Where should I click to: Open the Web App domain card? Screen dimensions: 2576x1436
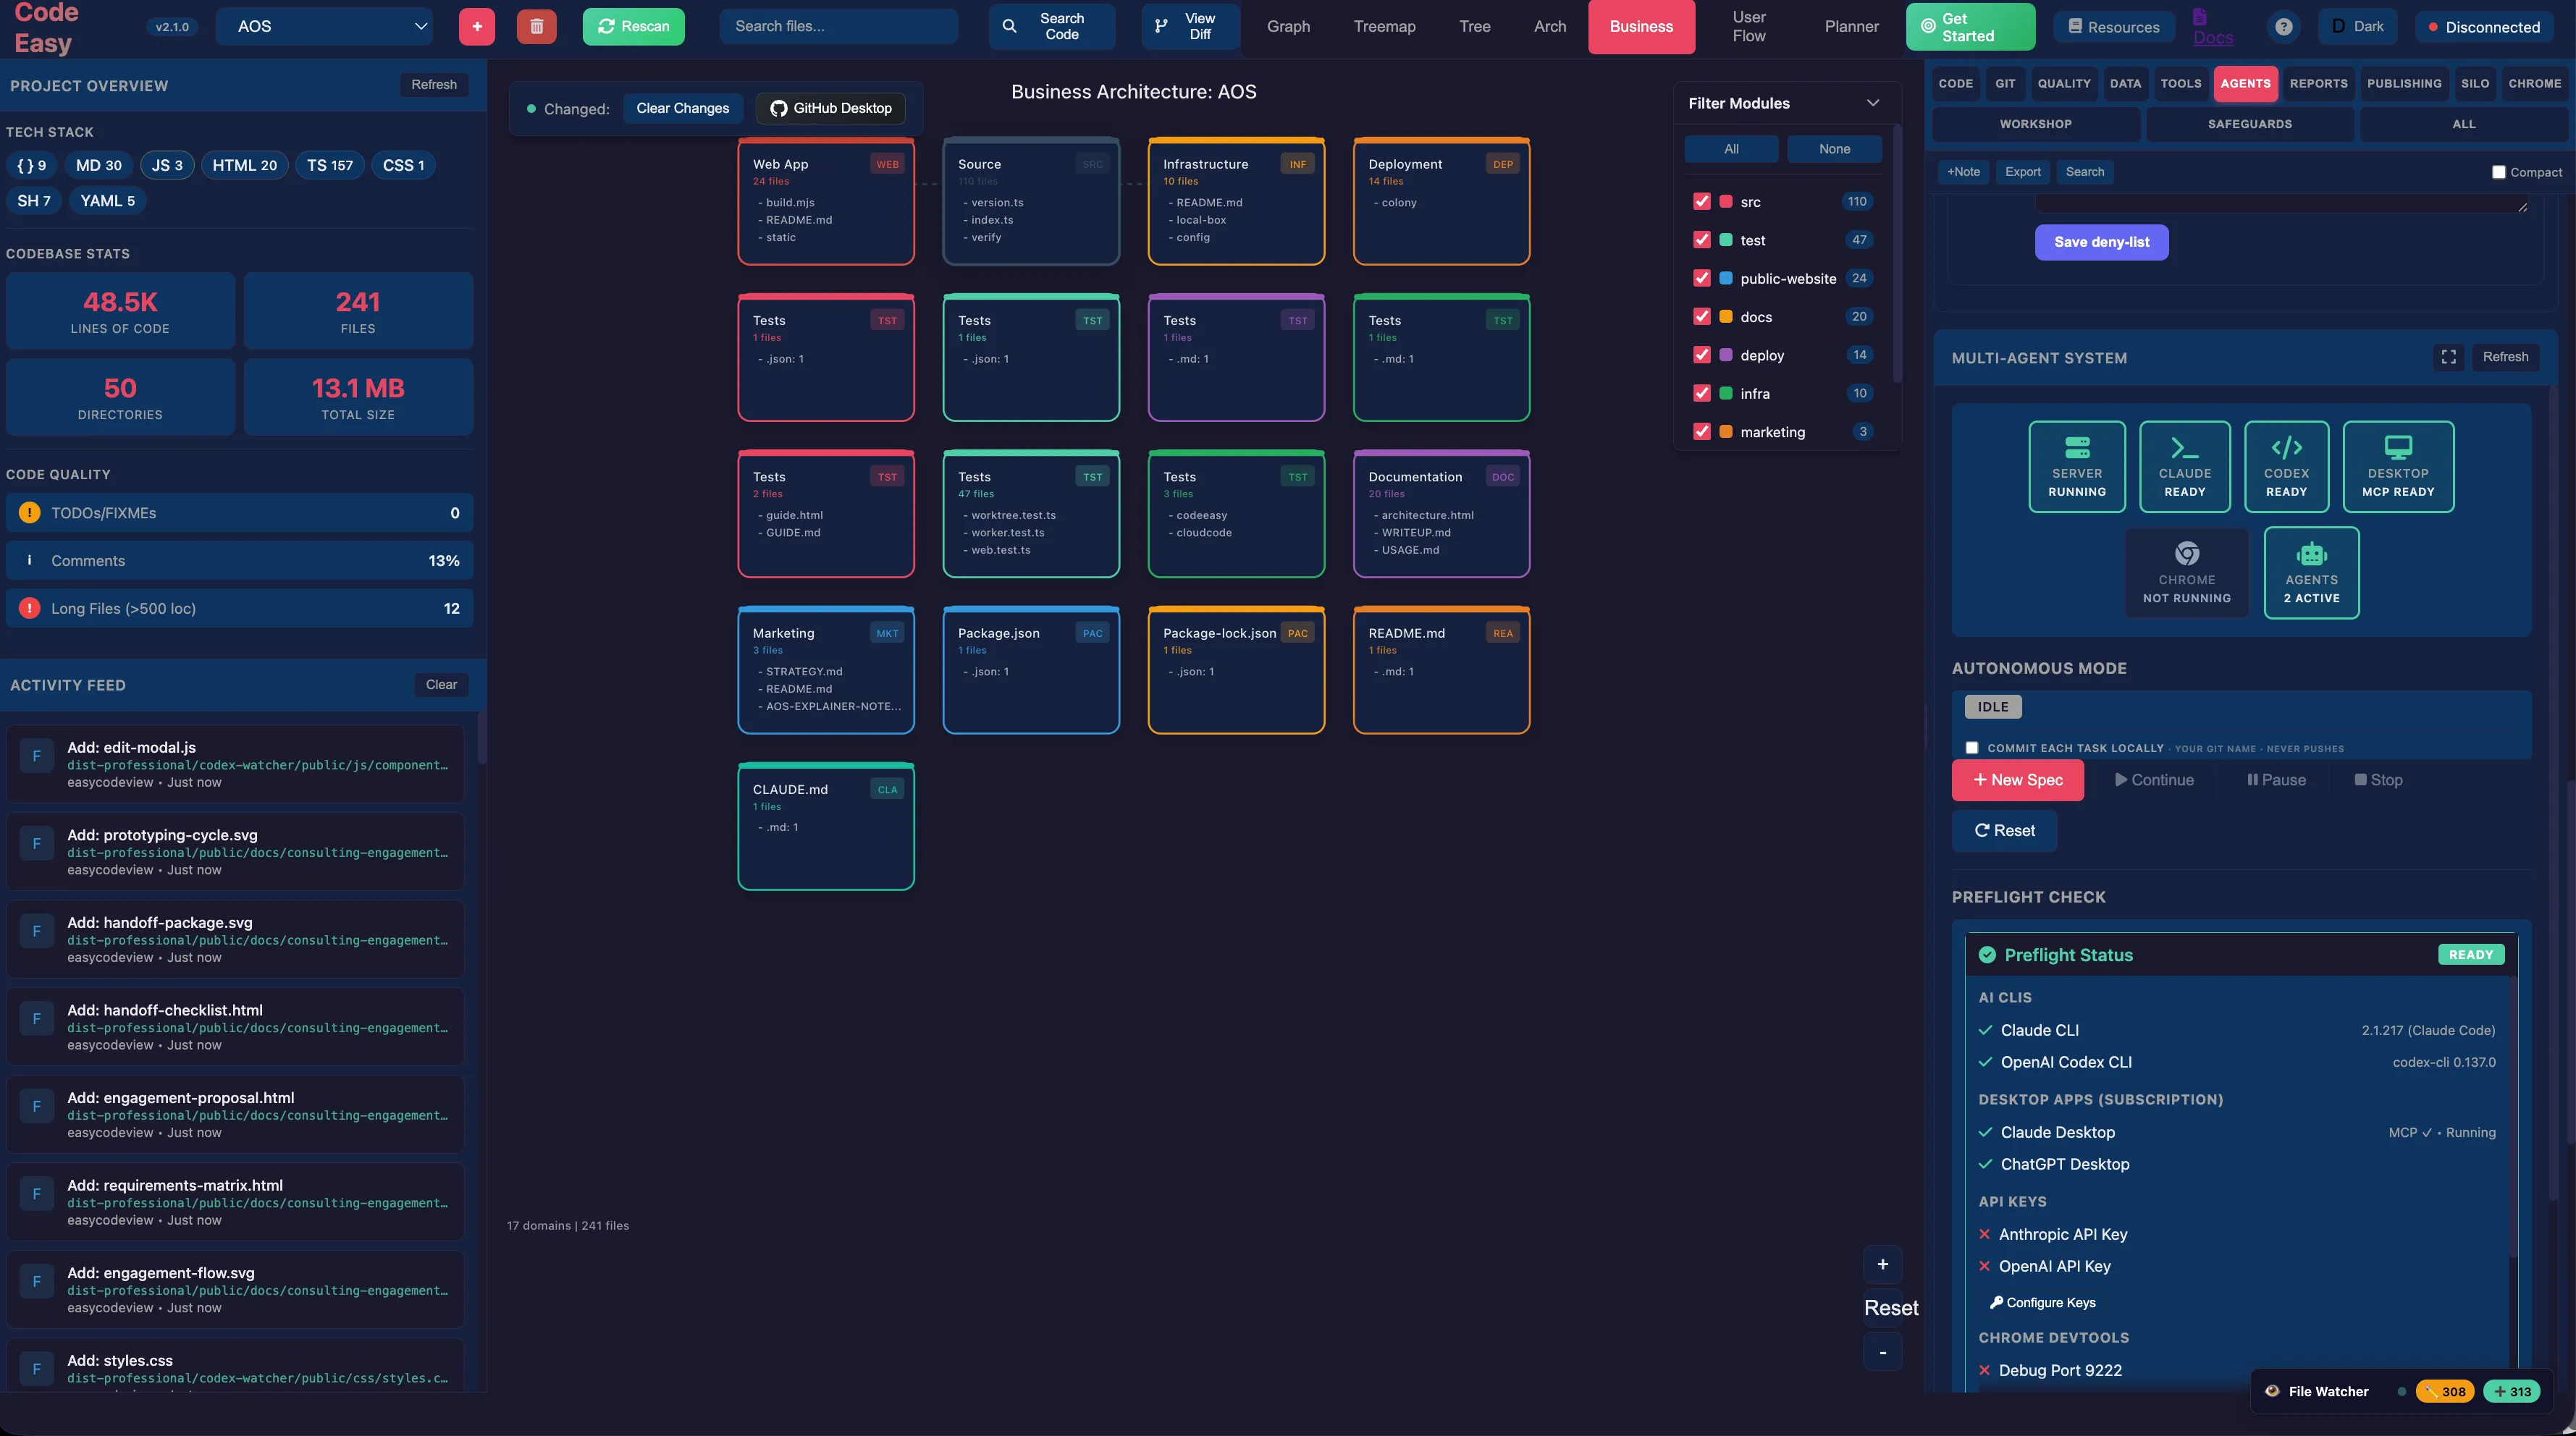point(825,201)
